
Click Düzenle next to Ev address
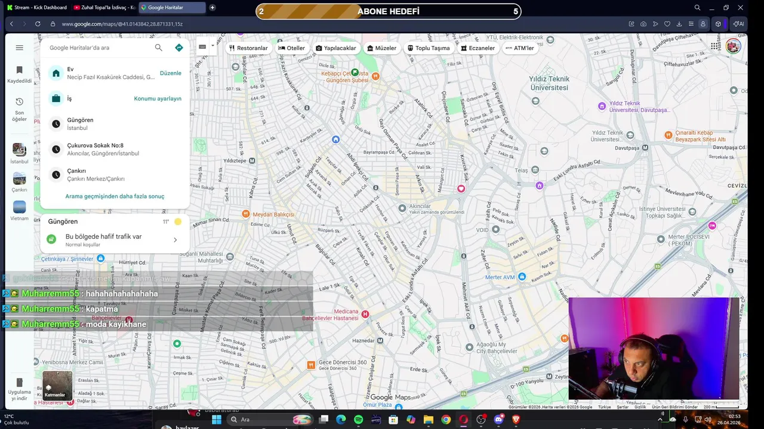(171, 73)
